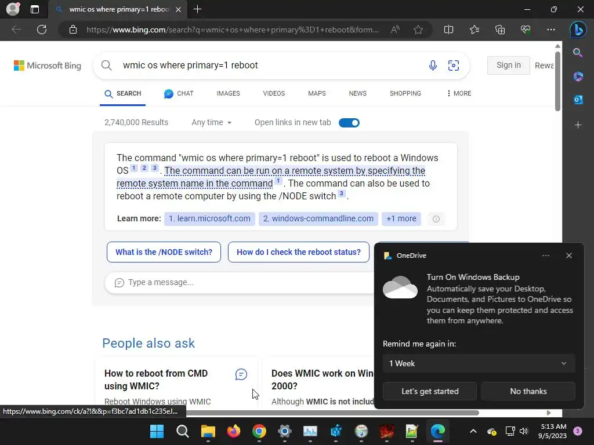
Task: Switch to the CHAT tab
Action: [x=179, y=93]
